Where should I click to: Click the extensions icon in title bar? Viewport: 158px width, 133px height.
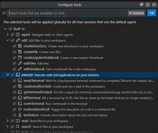148,5
